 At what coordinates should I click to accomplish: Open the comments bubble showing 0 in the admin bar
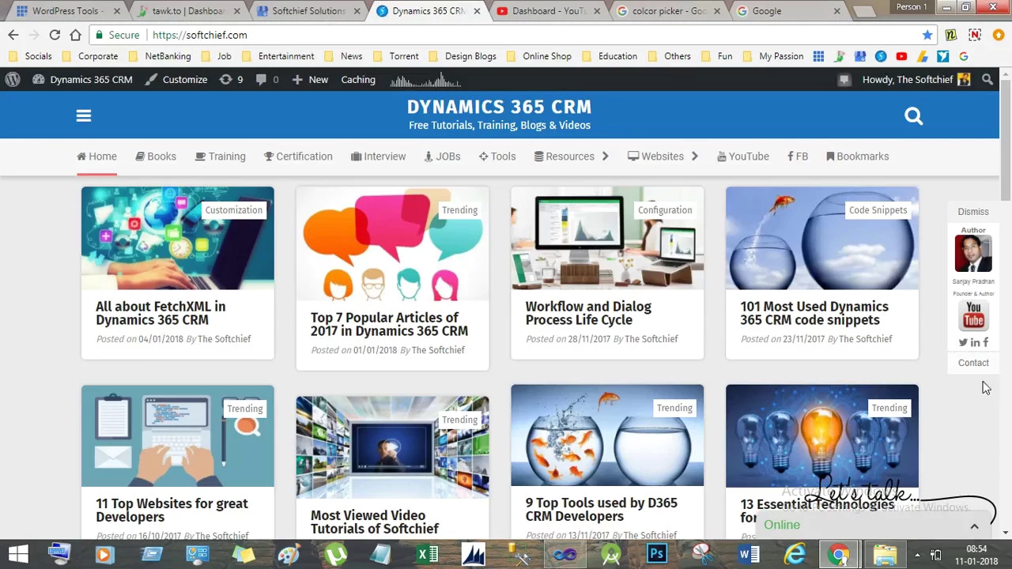point(266,79)
